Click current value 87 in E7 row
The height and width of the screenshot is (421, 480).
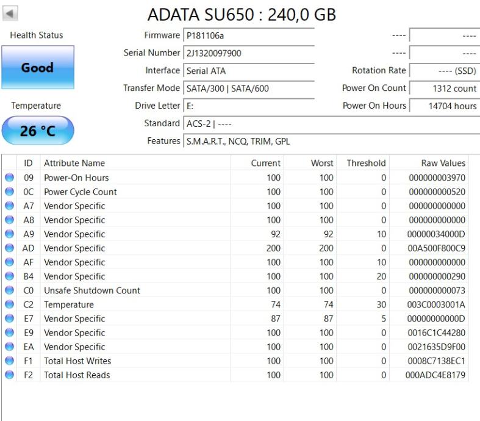tap(276, 318)
